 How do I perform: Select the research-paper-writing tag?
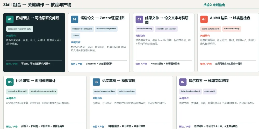coord(104,91)
